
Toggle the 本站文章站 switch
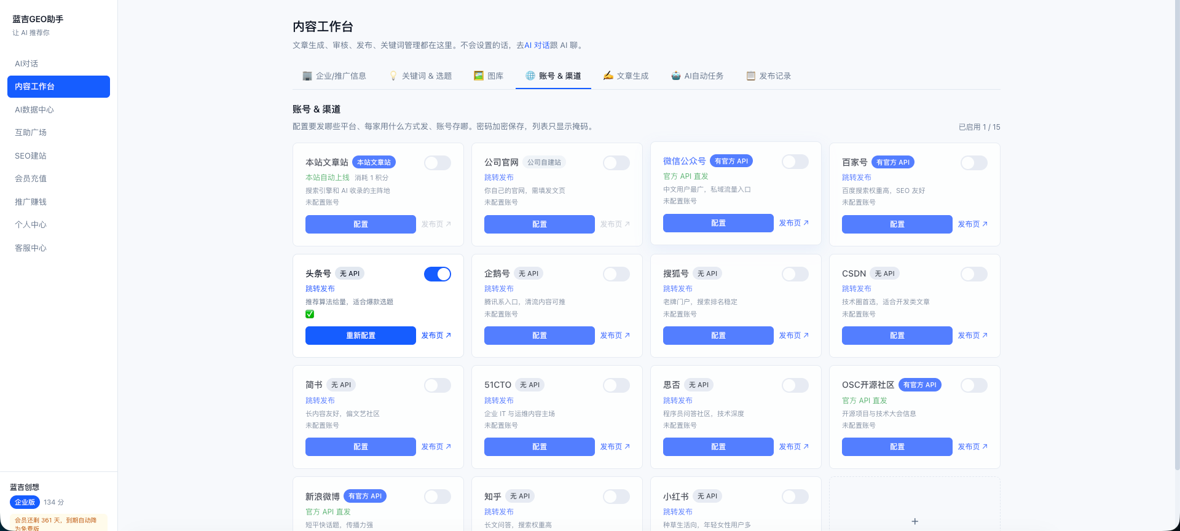tap(438, 163)
